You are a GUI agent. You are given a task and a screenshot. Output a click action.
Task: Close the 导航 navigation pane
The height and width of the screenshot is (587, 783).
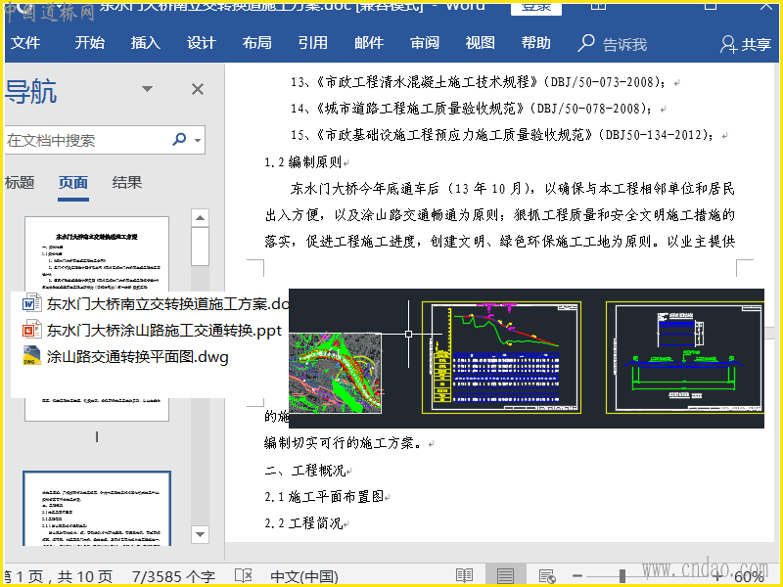[197, 90]
